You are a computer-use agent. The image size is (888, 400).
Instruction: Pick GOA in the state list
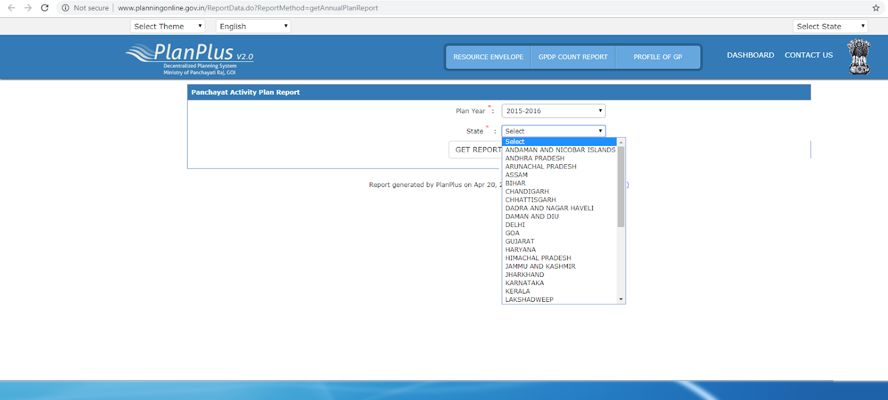coord(559,233)
